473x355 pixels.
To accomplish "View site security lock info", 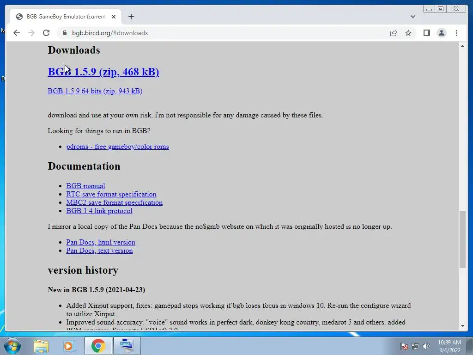I will pos(64,33).
